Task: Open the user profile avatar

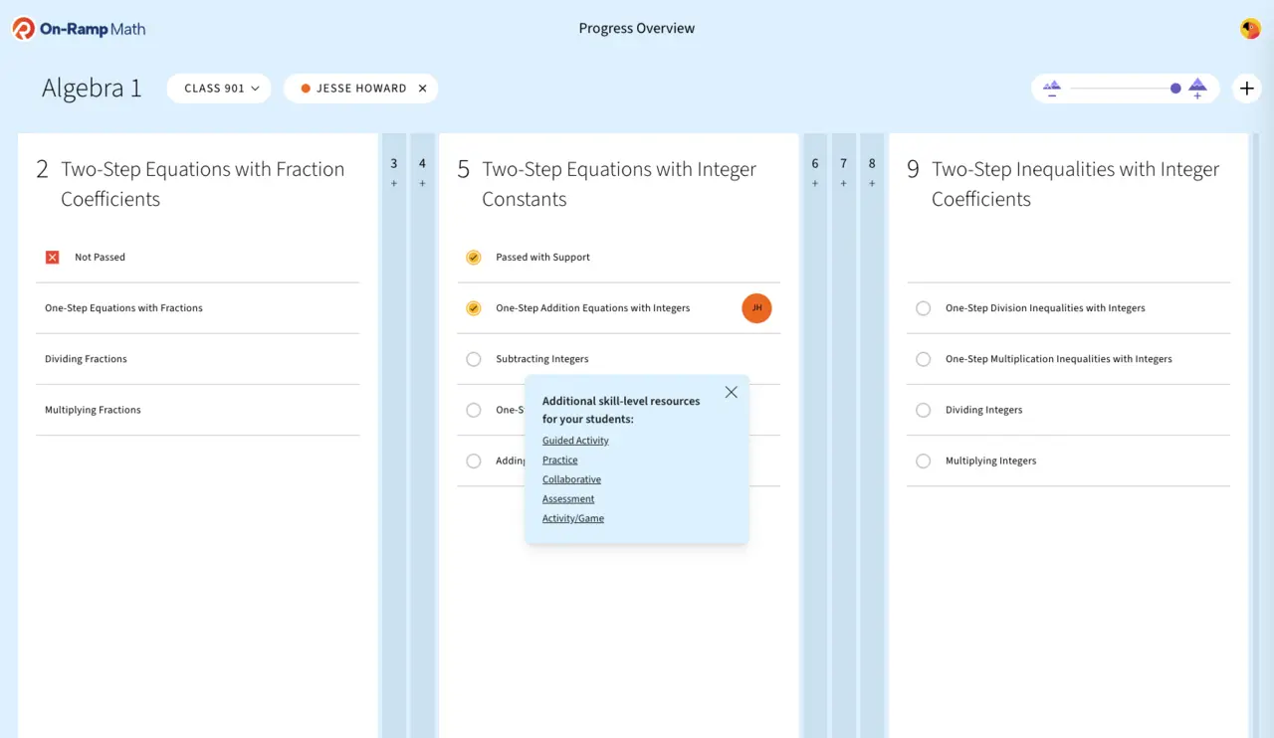Action: pyautogui.click(x=1250, y=29)
